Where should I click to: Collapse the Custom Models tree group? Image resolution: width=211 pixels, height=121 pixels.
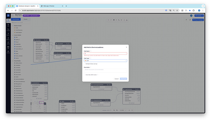[x=13, y=35]
